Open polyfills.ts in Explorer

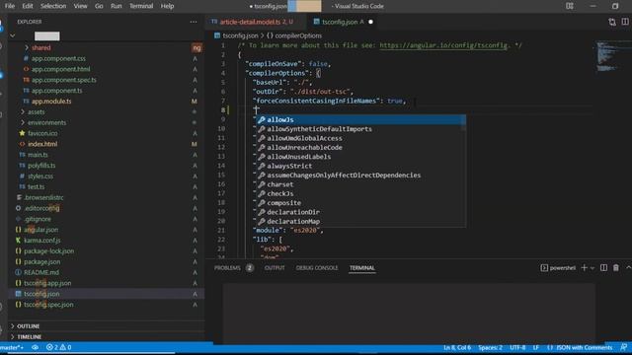coord(41,166)
